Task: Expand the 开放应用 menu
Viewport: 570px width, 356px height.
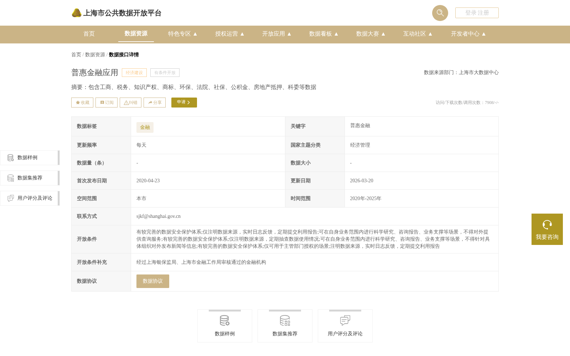Action: 277,34
